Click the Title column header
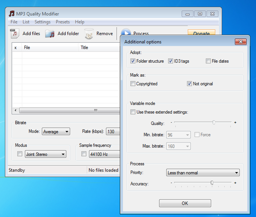This screenshot has width=256, height=217. point(99,47)
